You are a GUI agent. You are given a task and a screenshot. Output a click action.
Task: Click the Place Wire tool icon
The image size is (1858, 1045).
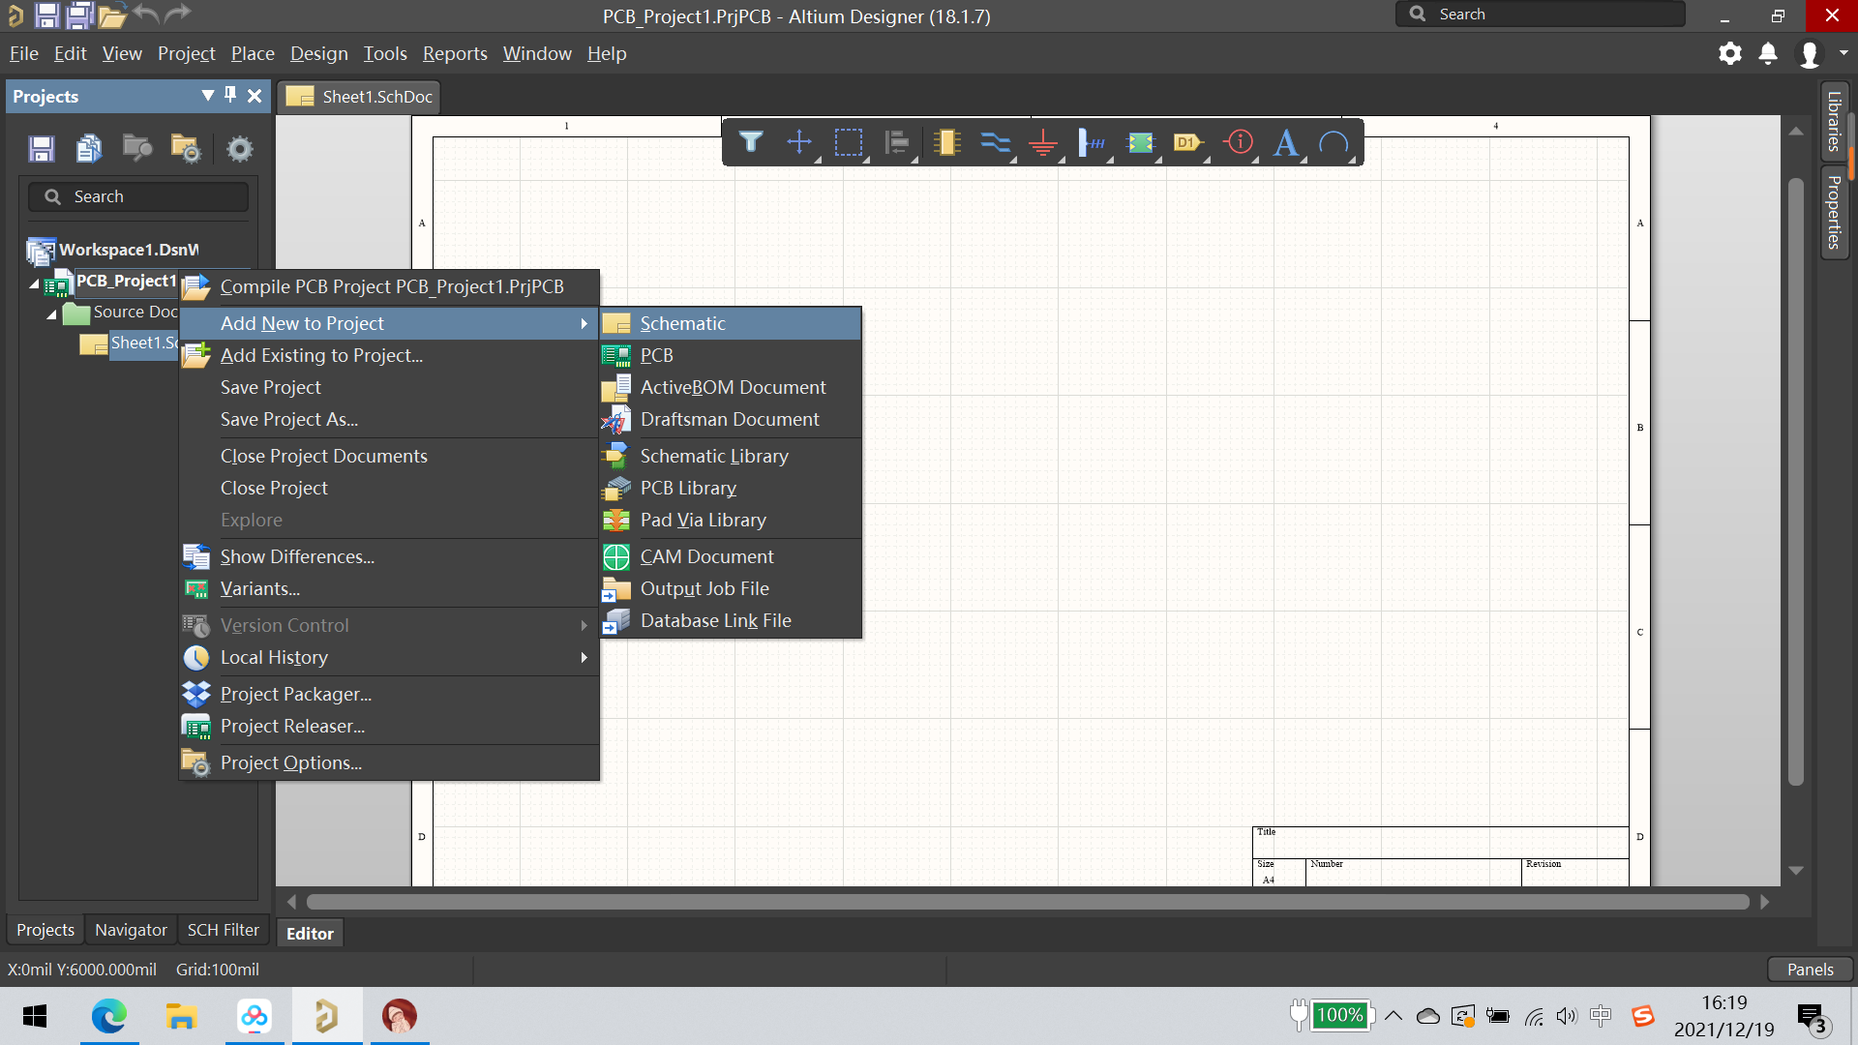coord(995,143)
